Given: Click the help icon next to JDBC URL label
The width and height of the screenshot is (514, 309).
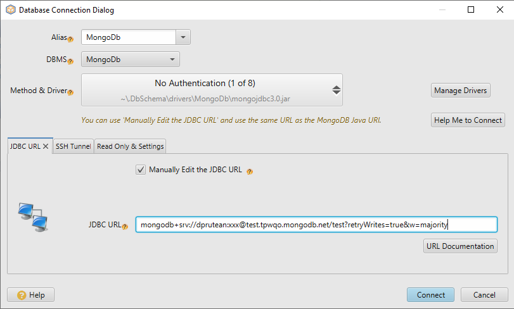Looking at the screenshot, I should point(125,227).
